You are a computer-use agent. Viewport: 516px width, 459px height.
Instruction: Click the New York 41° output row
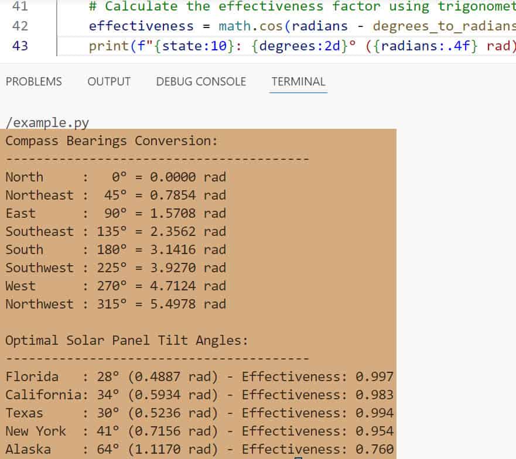(199, 431)
